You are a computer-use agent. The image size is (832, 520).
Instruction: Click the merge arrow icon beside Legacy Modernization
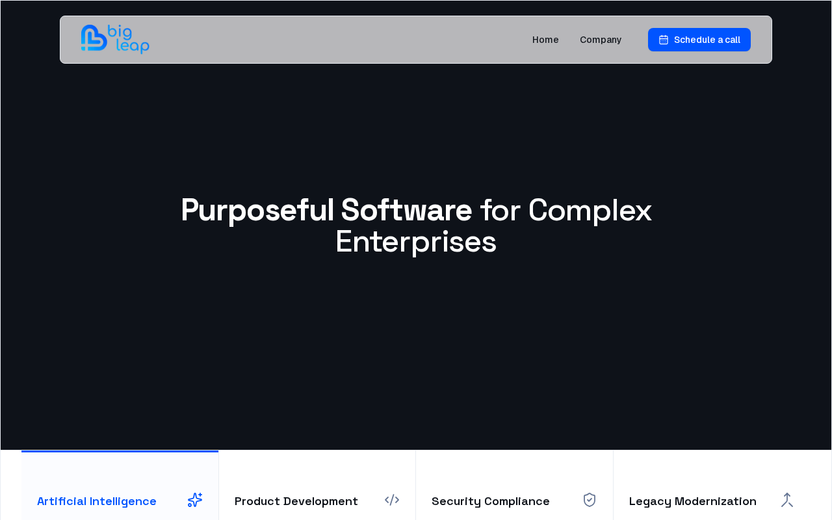pyautogui.click(x=787, y=500)
